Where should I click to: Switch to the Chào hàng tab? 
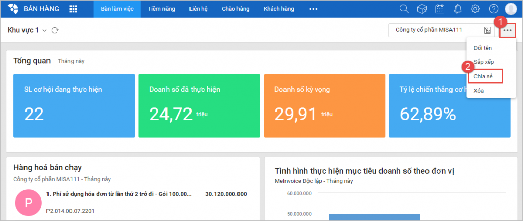pos(236,9)
